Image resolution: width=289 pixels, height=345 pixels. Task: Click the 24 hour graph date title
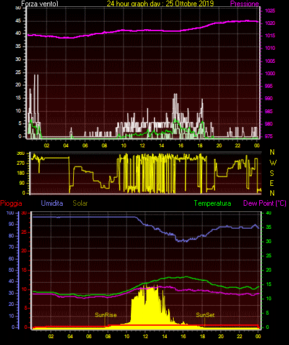tap(160, 4)
